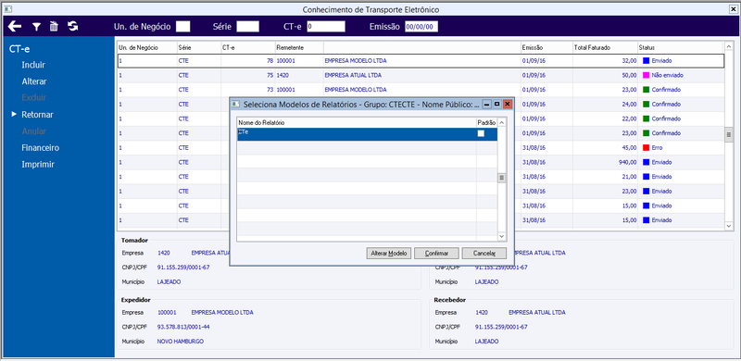The height and width of the screenshot is (361, 741).
Task: Click NOVO HAMBURGO municipality value
Action: tap(181, 342)
